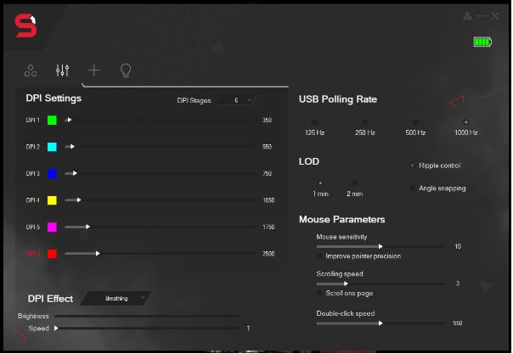Click the DPI 6 label
This screenshot has height=354, width=513.
(x=33, y=253)
